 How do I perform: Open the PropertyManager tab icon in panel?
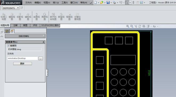click(12, 31)
